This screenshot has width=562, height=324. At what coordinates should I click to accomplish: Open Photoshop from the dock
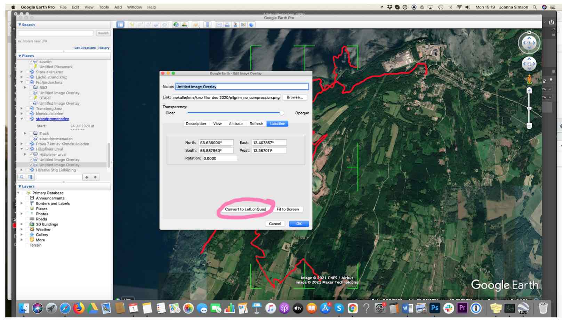435,308
